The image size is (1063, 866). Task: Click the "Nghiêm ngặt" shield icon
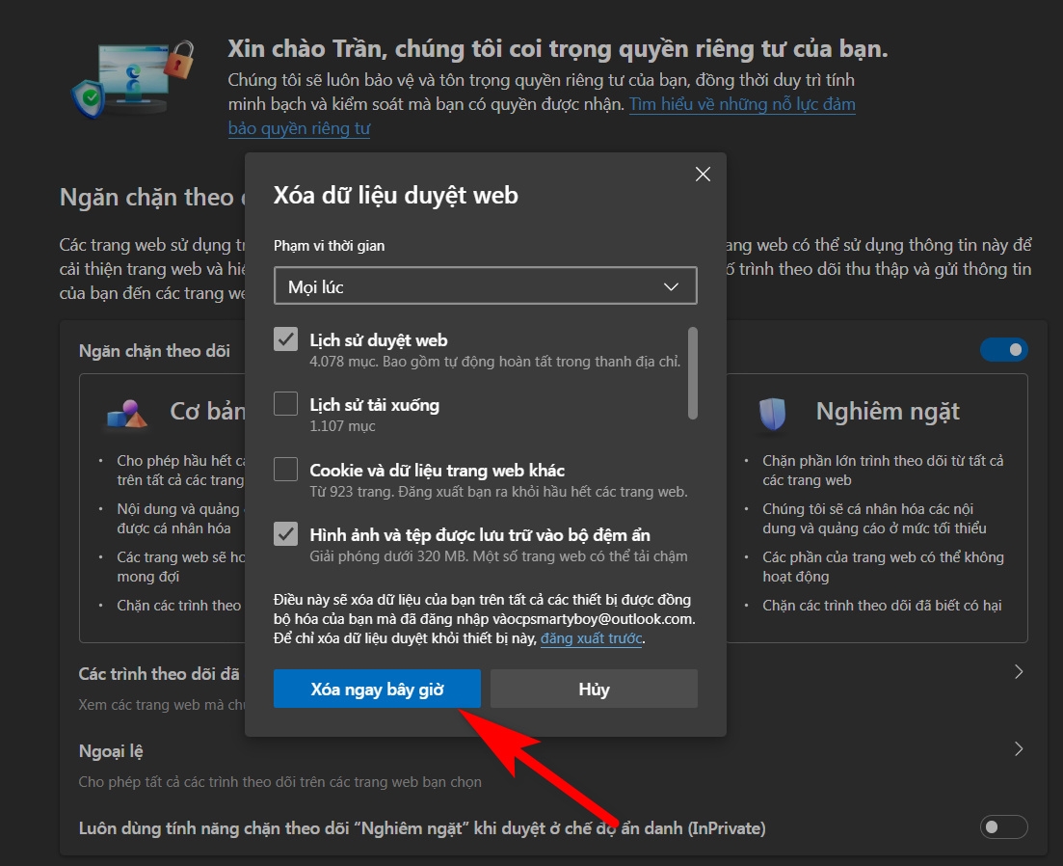(773, 413)
